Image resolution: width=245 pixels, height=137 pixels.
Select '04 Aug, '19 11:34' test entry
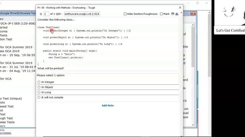(x=18, y=71)
